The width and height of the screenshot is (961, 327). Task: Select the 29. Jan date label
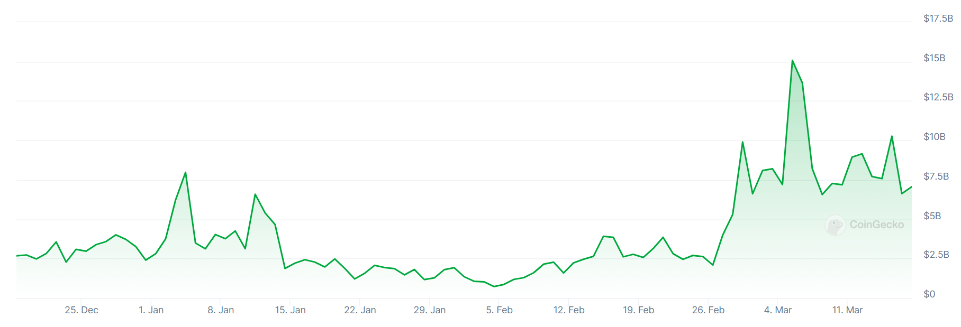pos(429,310)
